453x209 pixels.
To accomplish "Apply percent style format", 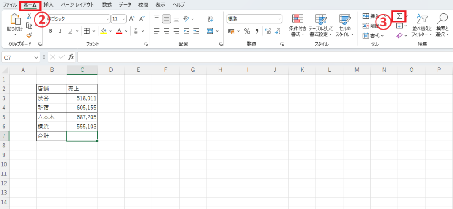I will [x=247, y=31].
